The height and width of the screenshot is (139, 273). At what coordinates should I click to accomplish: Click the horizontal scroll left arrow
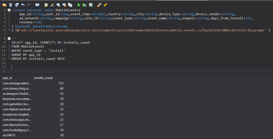point(4,71)
